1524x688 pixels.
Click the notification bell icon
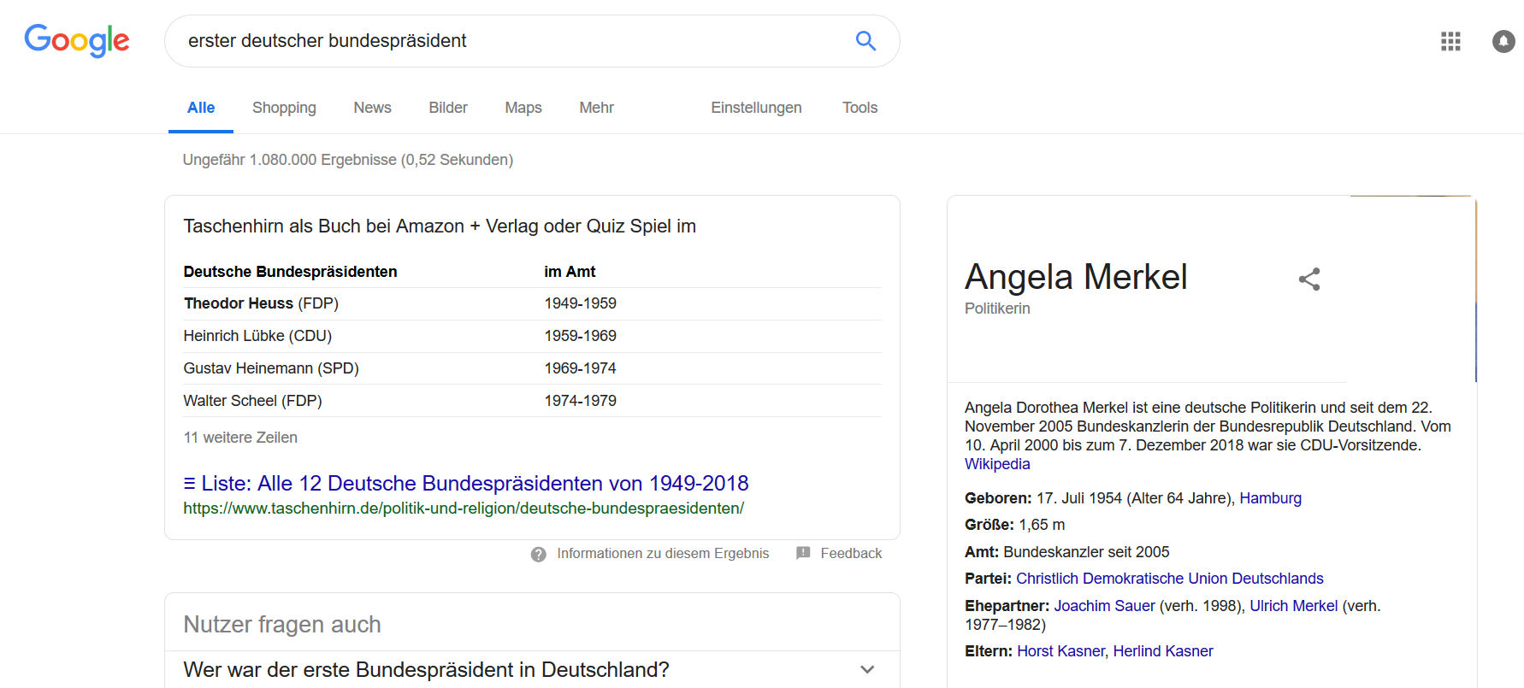coord(1503,41)
